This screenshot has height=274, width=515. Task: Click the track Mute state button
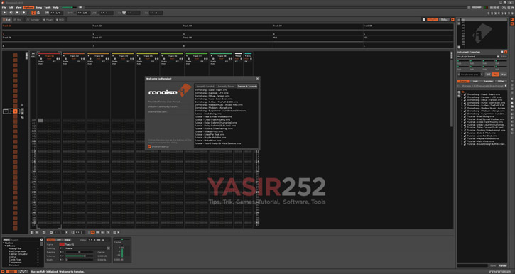(x=67, y=240)
